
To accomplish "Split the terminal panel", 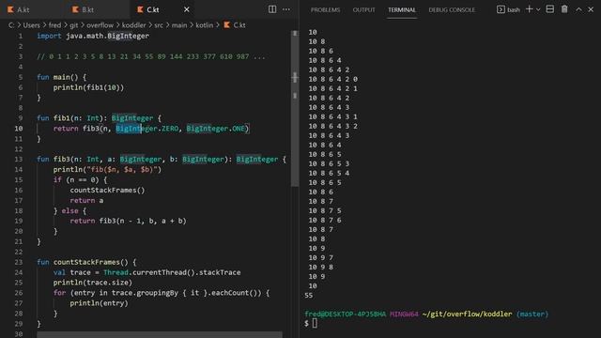I will [550, 9].
